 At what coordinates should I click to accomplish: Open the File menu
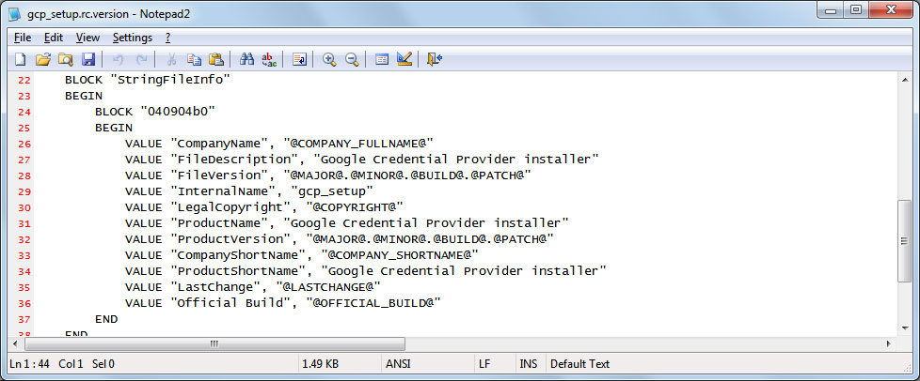tap(23, 38)
